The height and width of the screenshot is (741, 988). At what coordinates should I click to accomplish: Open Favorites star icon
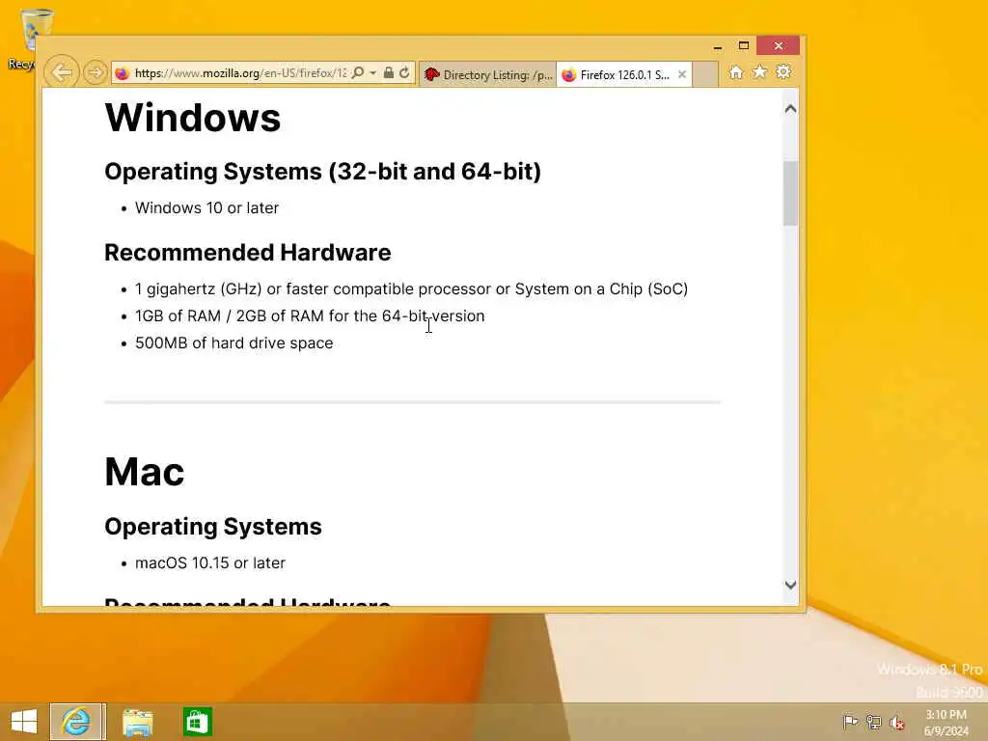[760, 72]
